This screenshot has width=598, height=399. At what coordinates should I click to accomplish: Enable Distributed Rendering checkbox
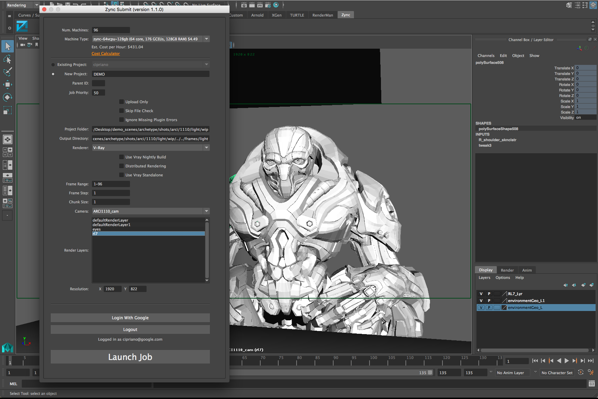(x=122, y=166)
